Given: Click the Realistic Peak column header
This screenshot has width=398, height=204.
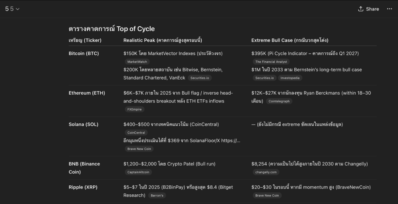Looking at the screenshot, I should 162,40.
